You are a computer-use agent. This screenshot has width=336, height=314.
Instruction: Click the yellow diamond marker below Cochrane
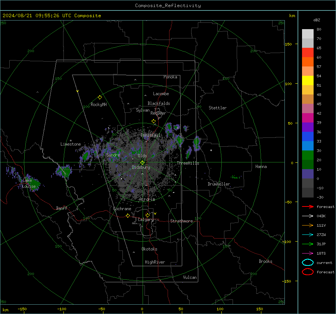tap(128, 216)
